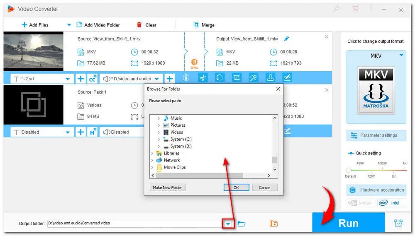This screenshot has height=236, width=415.
Task: Click the Add Files button
Action: tap(35, 25)
